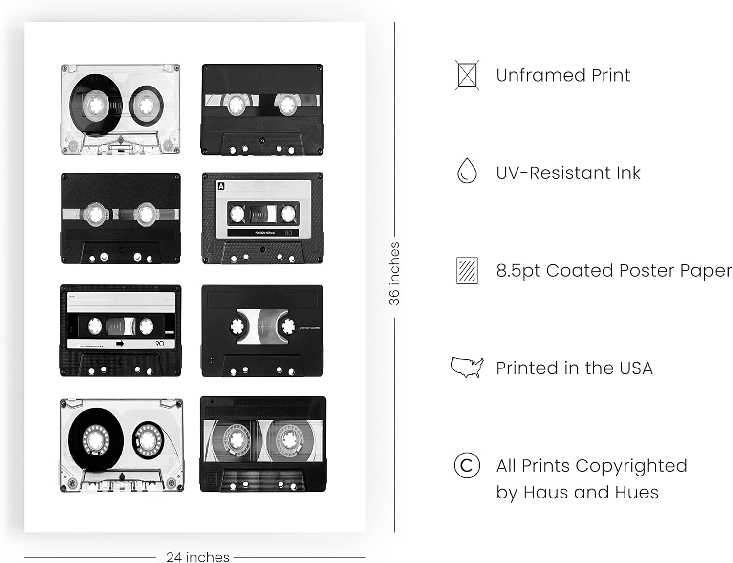Click the 8.5pt Coated Poster Paper text
This screenshot has width=733, height=563.
point(614,270)
